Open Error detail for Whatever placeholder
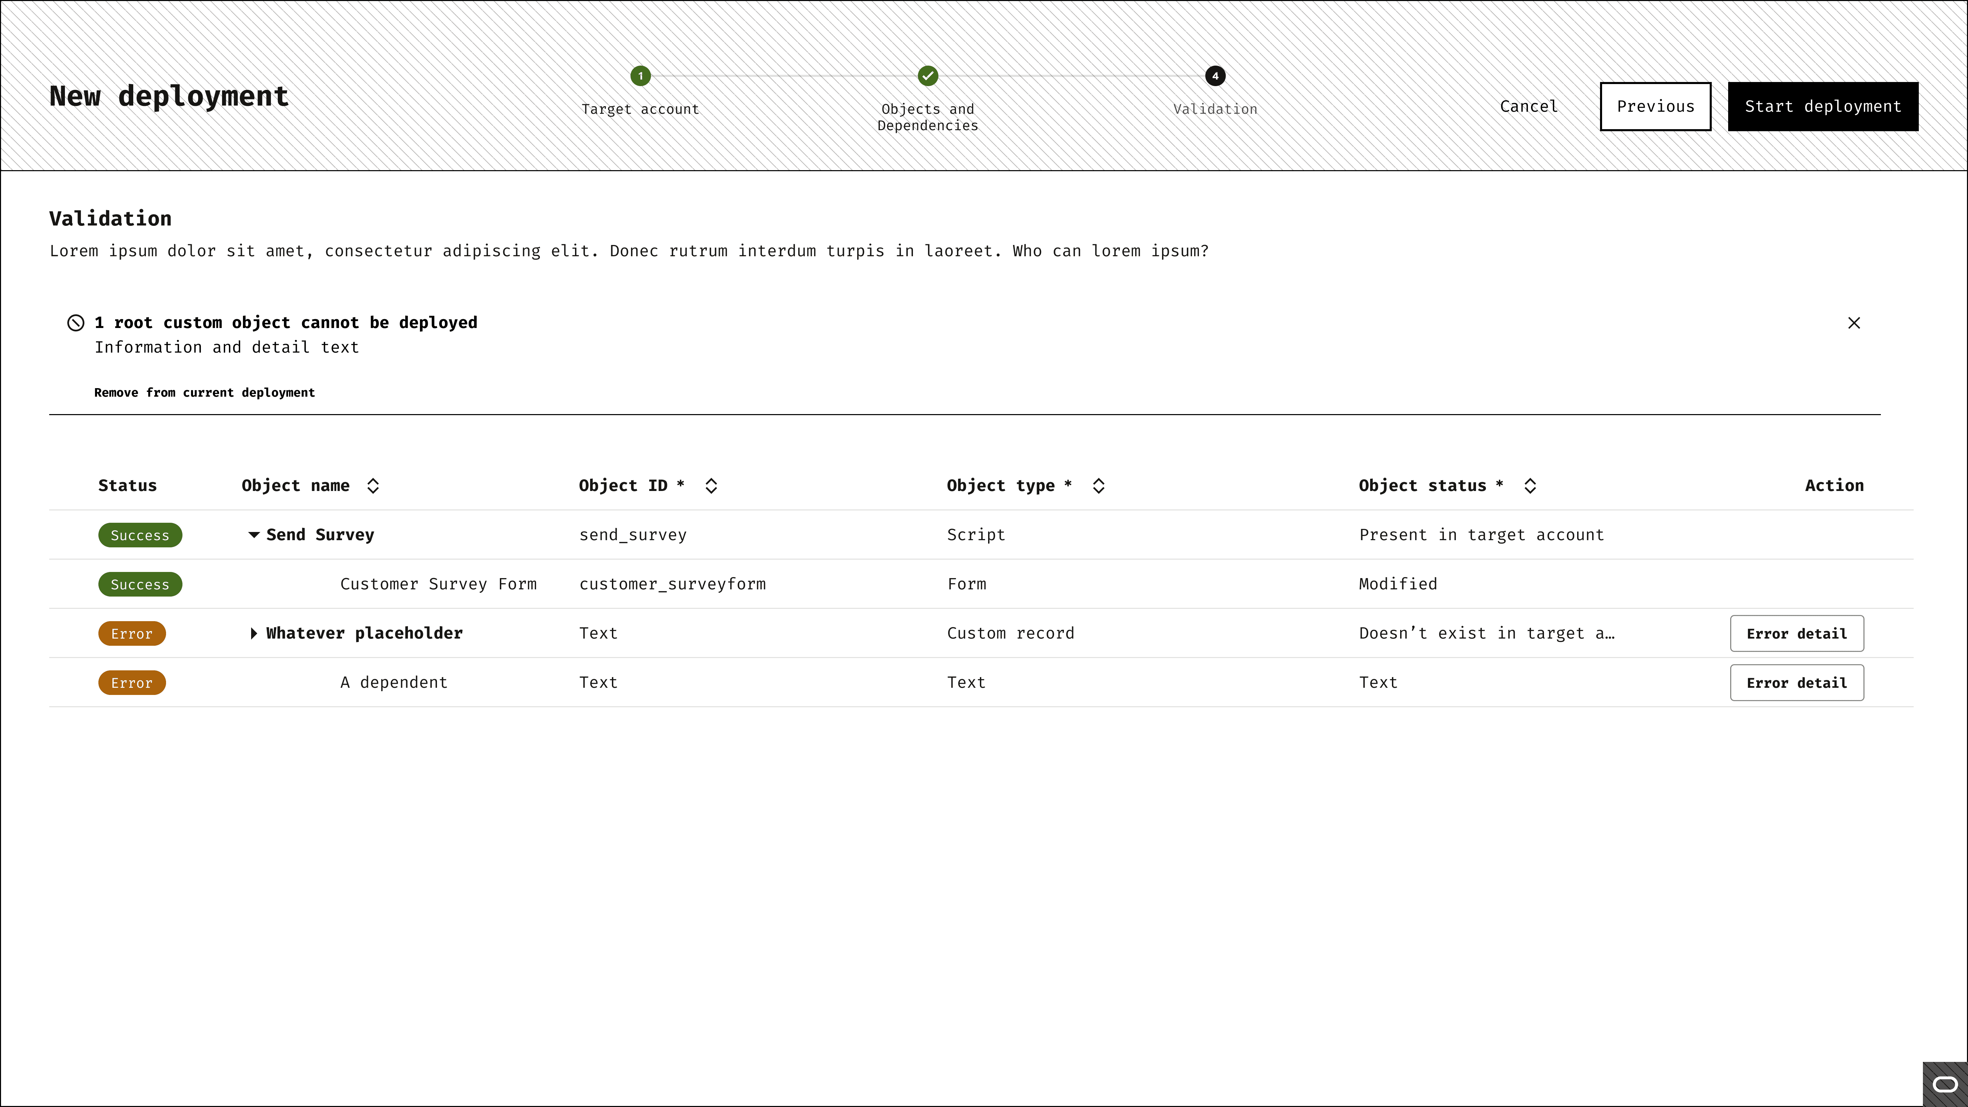1968x1107 pixels. [1796, 633]
